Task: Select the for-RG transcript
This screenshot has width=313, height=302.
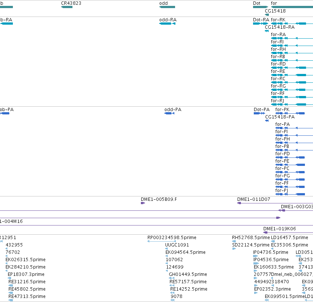Action: 292,90
